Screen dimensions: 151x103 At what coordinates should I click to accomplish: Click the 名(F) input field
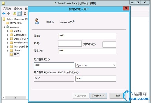(x=70, y=44)
